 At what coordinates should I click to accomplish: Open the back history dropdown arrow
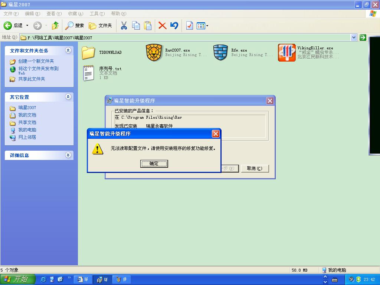pyautogui.click(x=27, y=26)
